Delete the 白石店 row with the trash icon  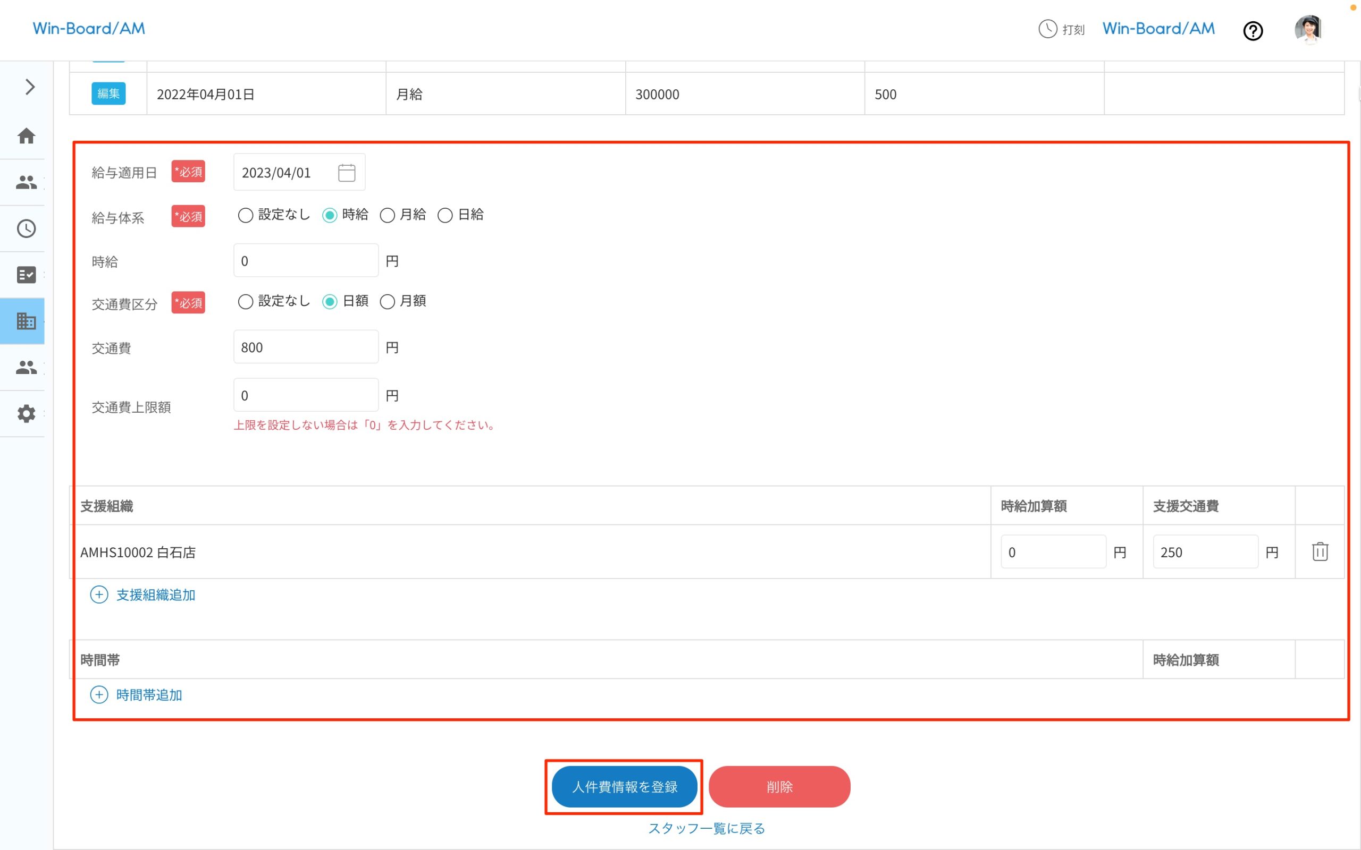pyautogui.click(x=1320, y=551)
